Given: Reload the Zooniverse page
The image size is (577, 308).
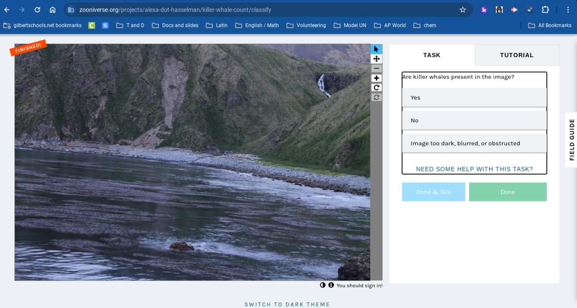Looking at the screenshot, I should point(37,9).
